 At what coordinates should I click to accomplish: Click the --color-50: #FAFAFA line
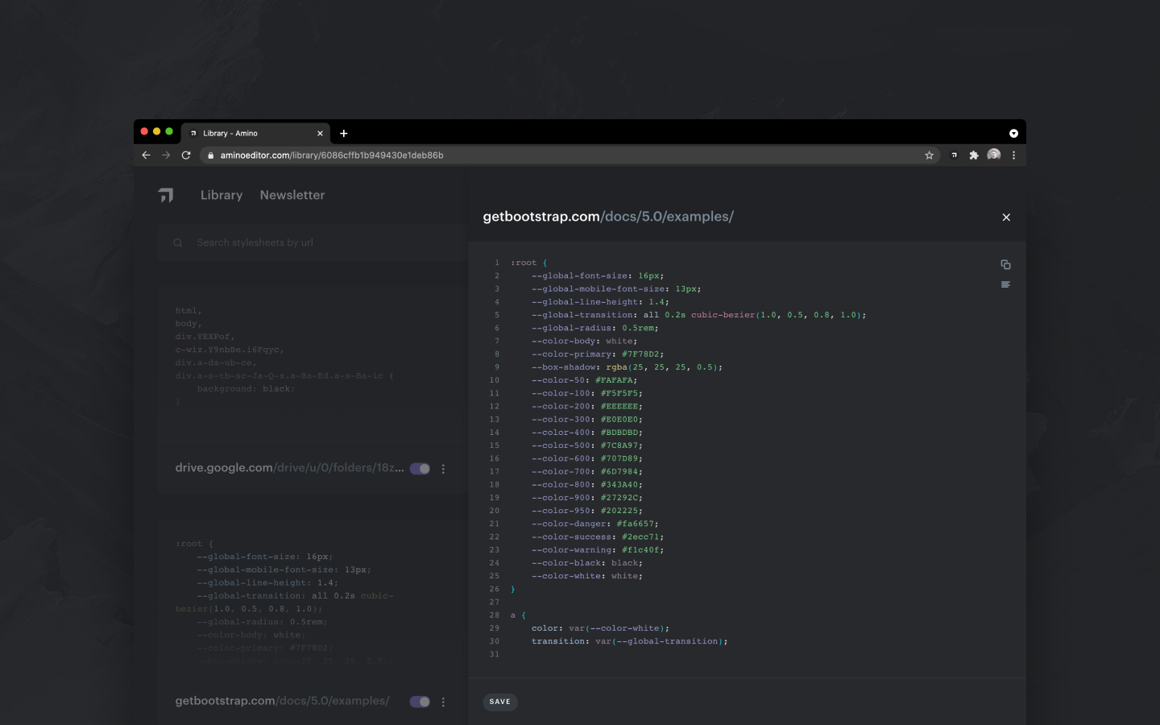(x=584, y=380)
